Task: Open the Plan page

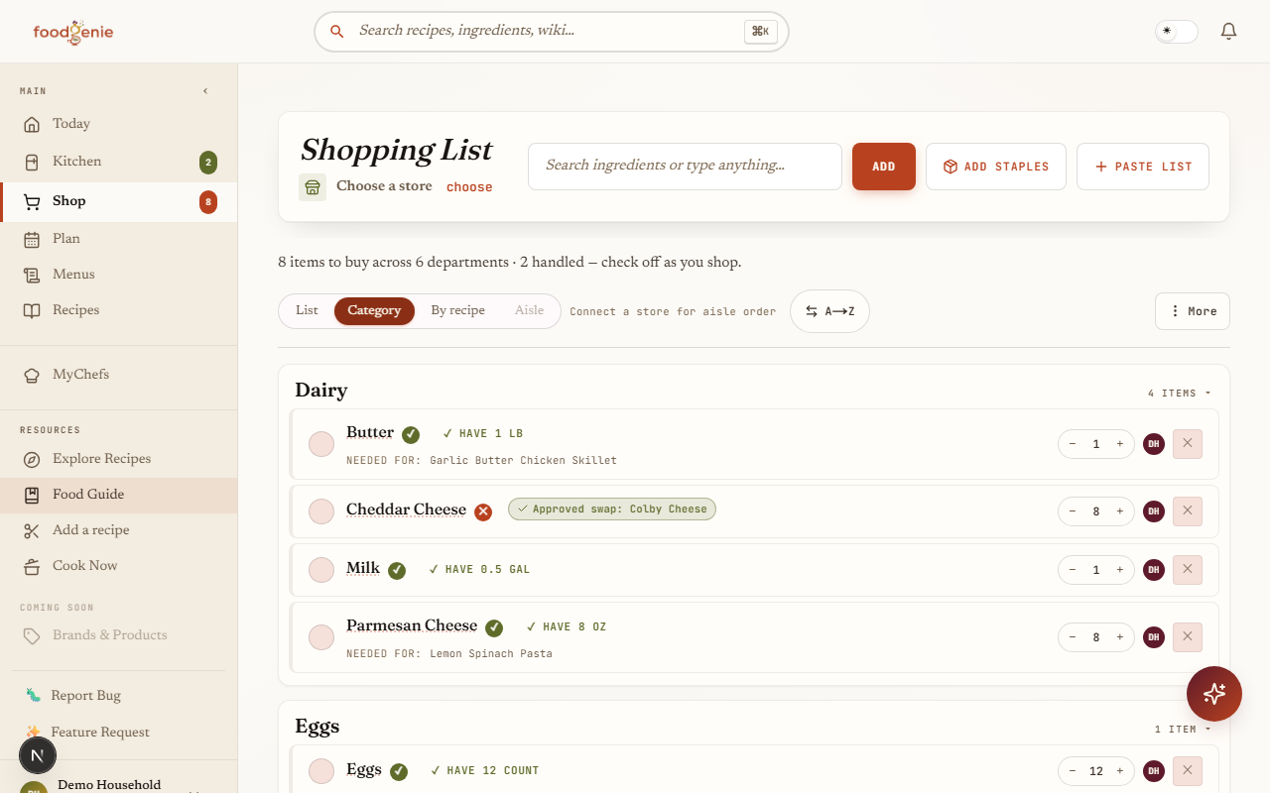Action: (x=119, y=239)
